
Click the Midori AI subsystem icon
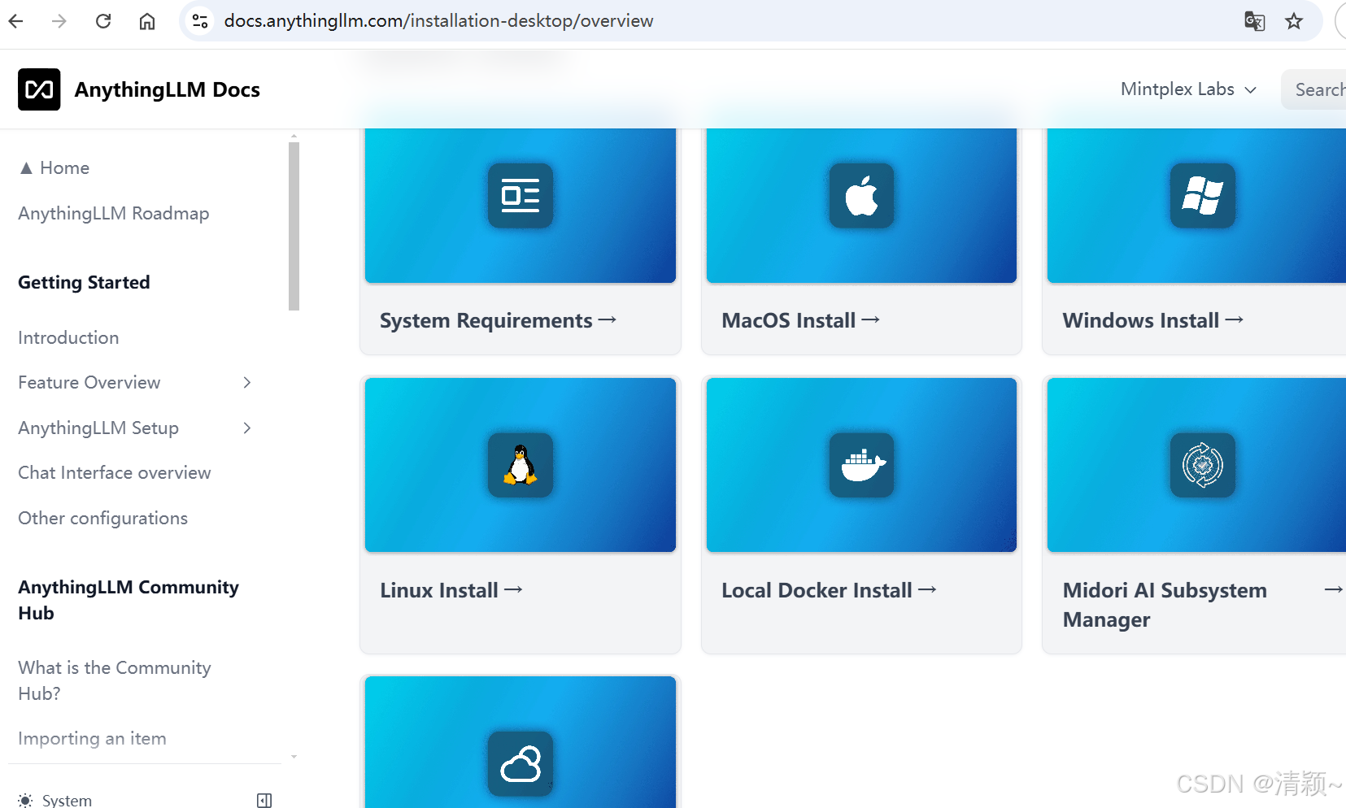coord(1202,465)
